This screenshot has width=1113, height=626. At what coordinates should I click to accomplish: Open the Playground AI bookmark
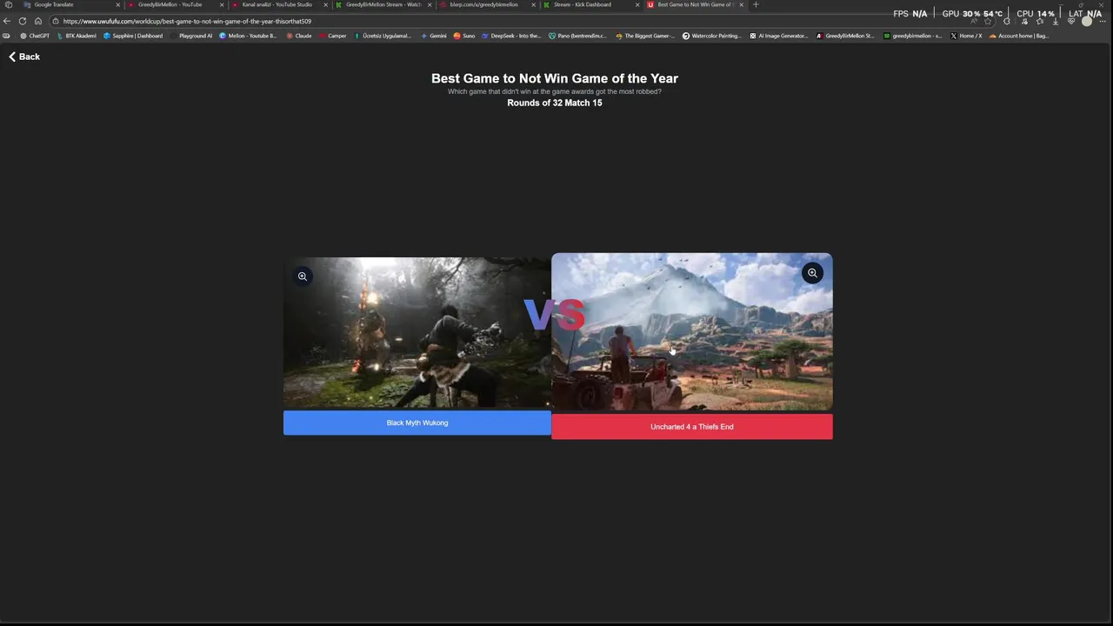coord(191,36)
